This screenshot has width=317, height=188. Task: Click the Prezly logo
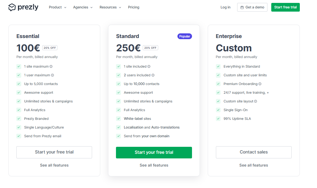pyautogui.click(x=23, y=7)
